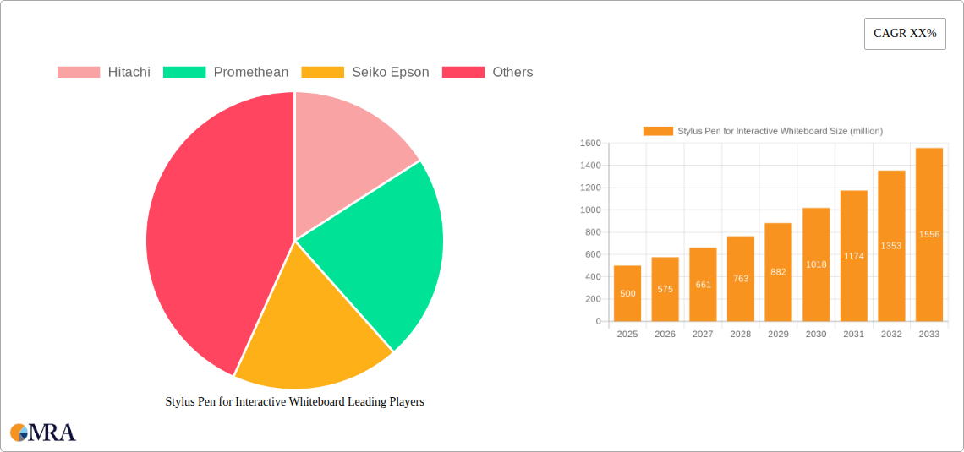The width and height of the screenshot is (964, 452).
Task: Click the 2031 x-axis label
Action: tap(854, 334)
